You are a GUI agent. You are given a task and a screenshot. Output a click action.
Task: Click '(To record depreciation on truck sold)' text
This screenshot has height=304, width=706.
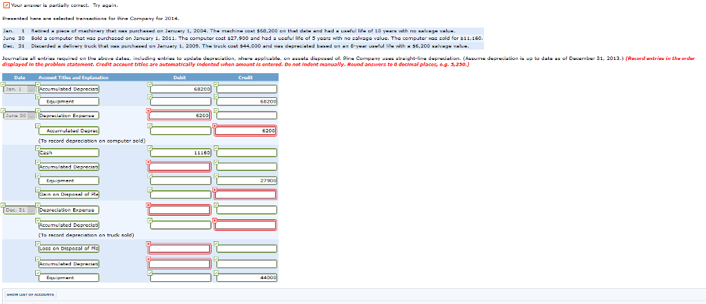[86, 234]
